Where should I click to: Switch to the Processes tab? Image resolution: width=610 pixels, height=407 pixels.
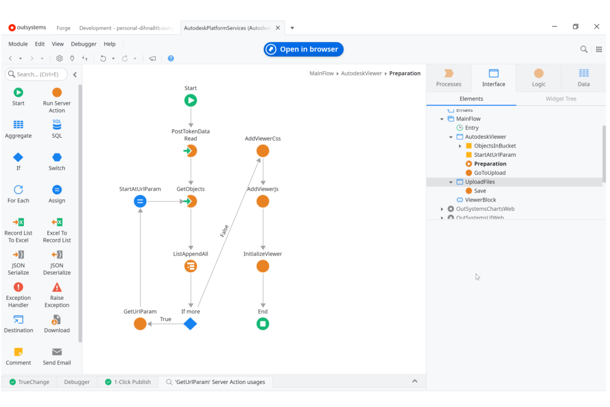click(x=448, y=78)
